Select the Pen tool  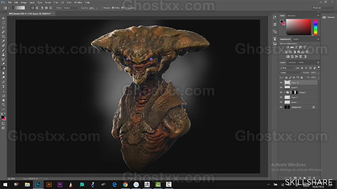[x=3, y=82]
